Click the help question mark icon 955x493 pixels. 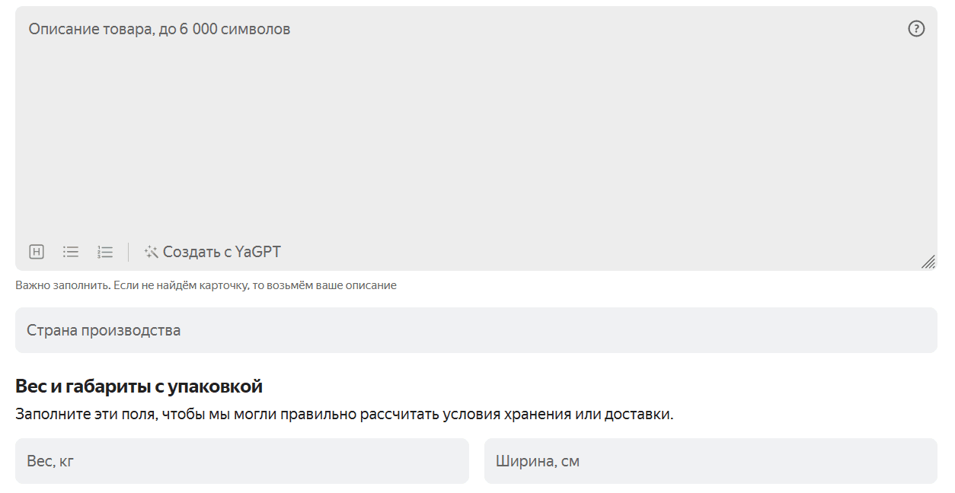916,29
